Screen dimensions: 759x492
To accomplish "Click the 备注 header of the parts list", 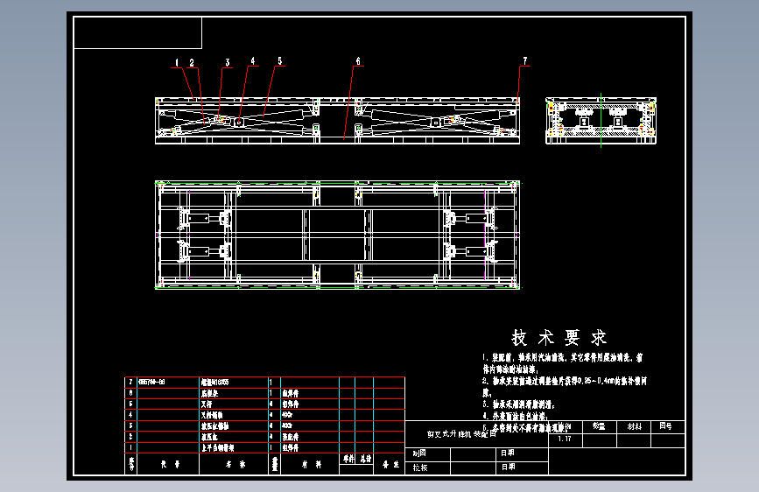I will [x=390, y=464].
